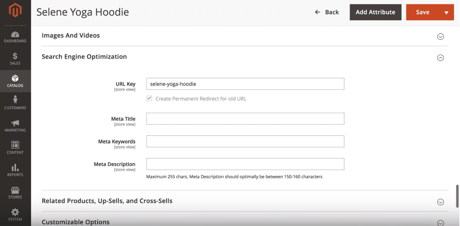Click the Meta Title input field
Image resolution: width=460 pixels, height=226 pixels.
(245, 119)
